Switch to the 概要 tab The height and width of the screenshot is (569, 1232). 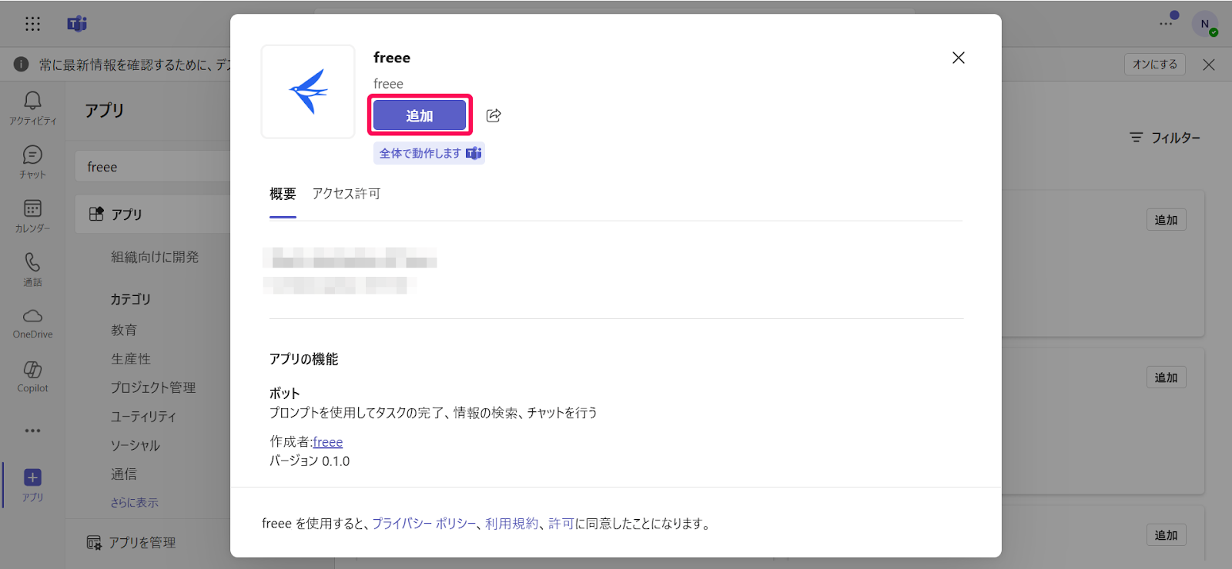(x=283, y=195)
